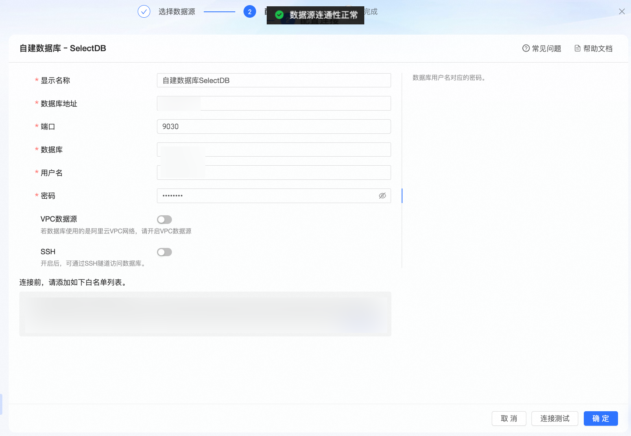Viewport: 631px width, 436px height.
Task: Click the 数据库 name input field
Action: click(274, 150)
